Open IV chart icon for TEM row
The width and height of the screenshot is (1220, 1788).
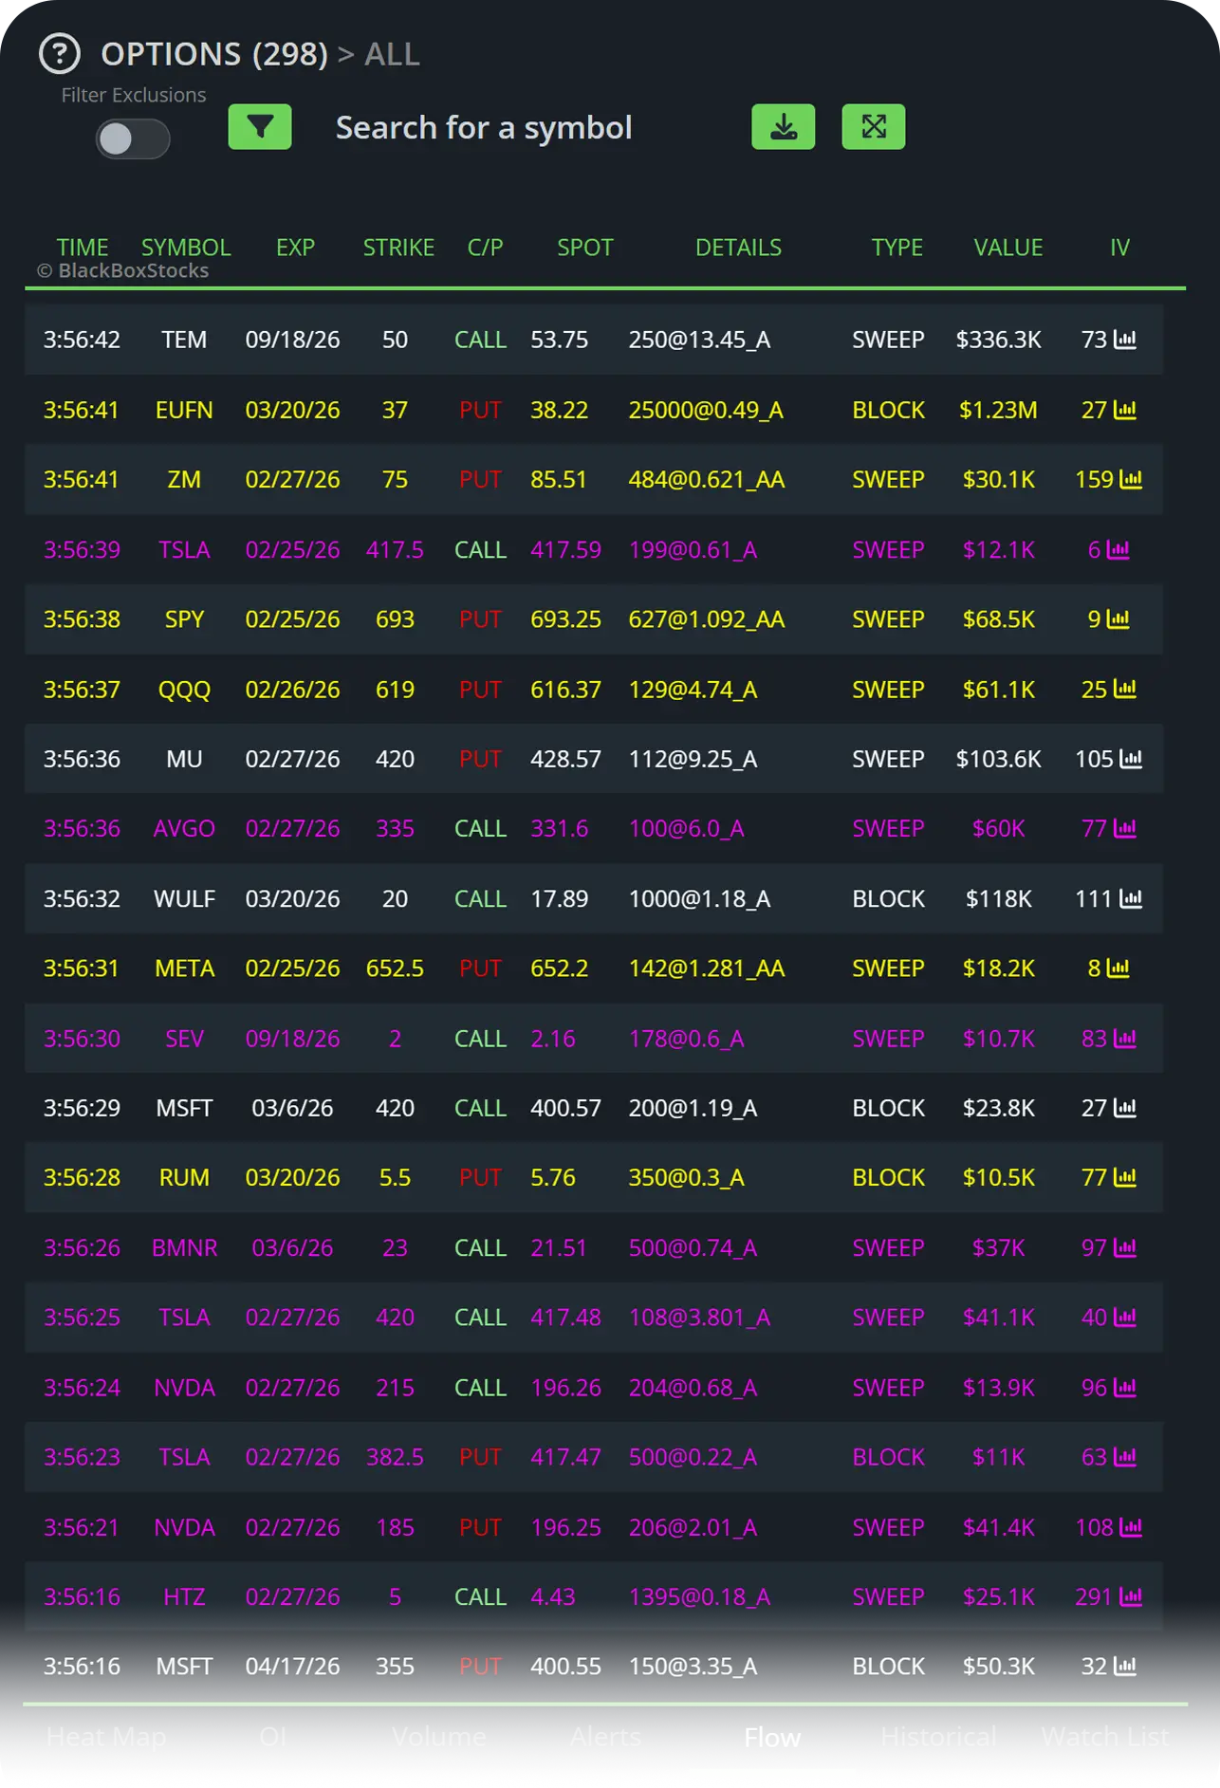coord(1125,340)
